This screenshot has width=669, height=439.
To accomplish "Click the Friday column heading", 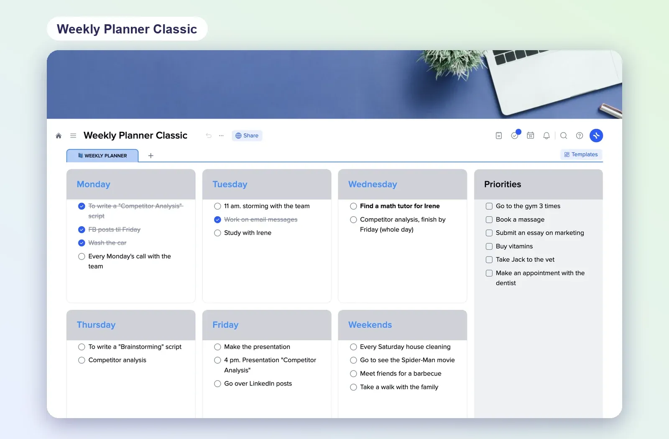I will [225, 325].
